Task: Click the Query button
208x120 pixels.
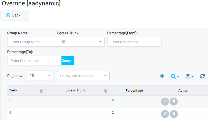Action: 67,61
